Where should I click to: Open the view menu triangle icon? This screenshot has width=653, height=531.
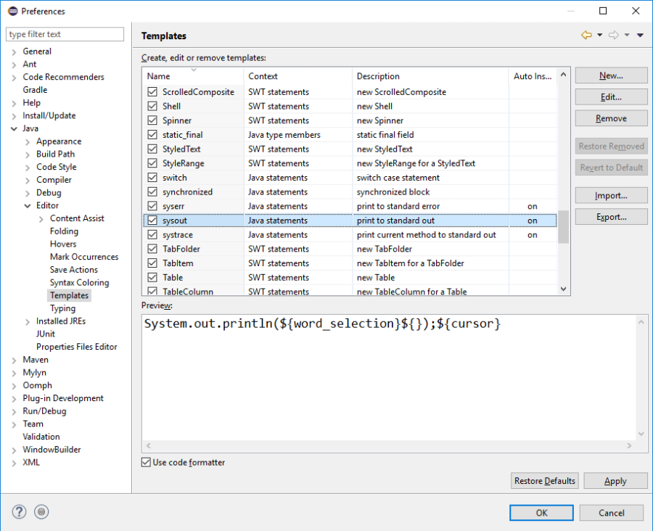click(x=640, y=36)
